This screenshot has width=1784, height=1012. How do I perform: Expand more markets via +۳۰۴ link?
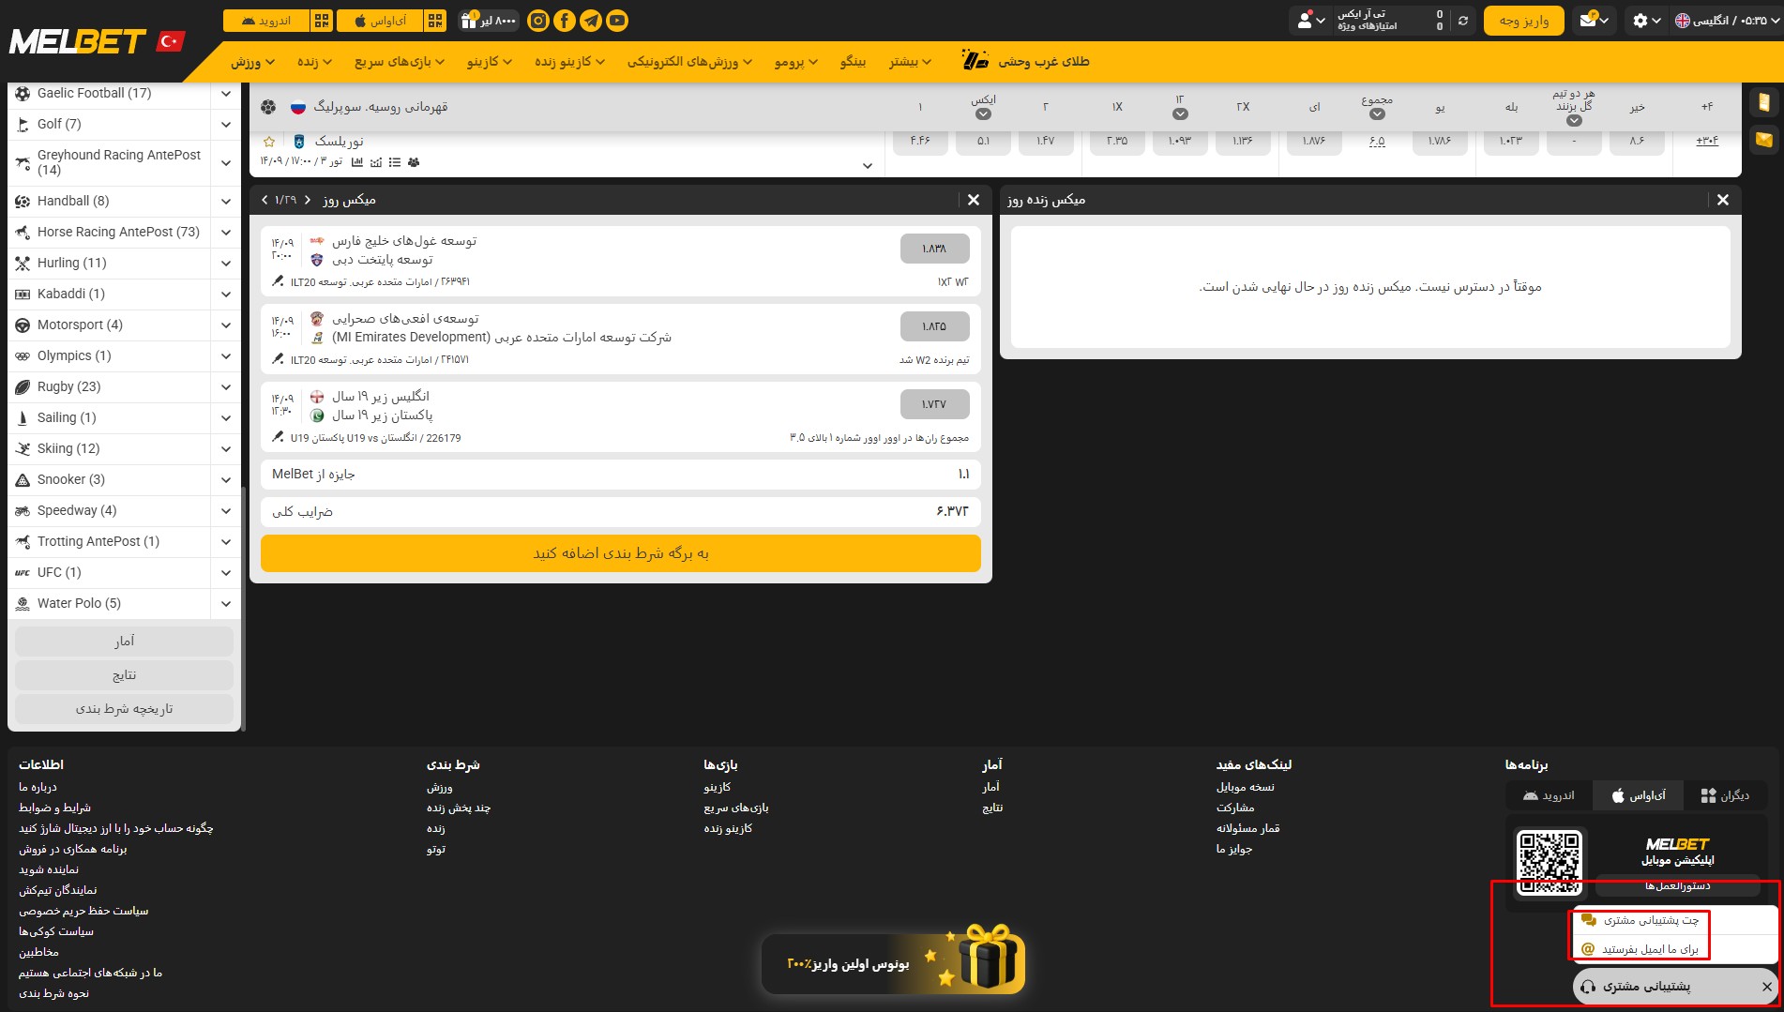[1707, 141]
